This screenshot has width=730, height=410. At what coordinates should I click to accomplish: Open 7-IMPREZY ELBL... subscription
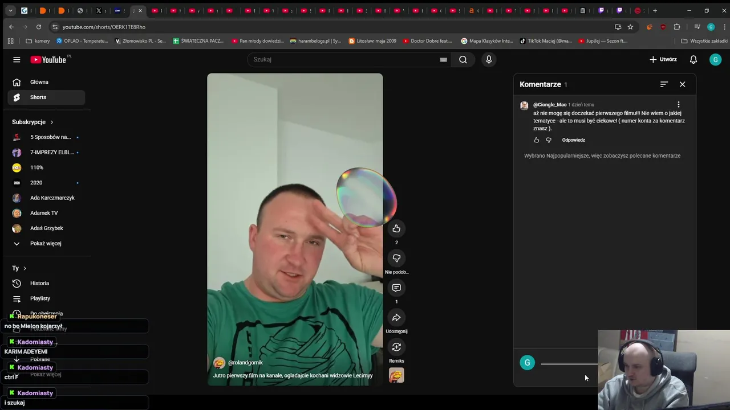point(46,153)
